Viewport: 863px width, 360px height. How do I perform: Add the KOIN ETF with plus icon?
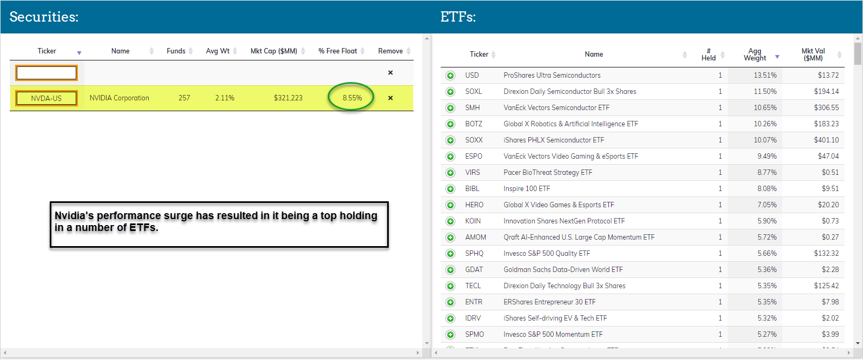[450, 221]
